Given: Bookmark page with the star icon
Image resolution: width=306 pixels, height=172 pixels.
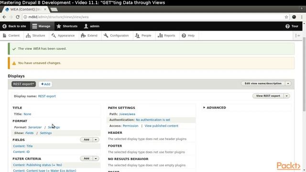Looking at the screenshot, I should tap(286, 17).
